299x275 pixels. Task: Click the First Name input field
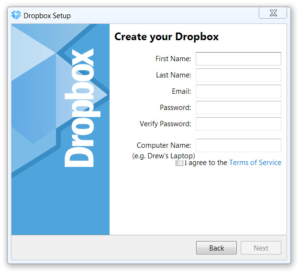pos(238,59)
